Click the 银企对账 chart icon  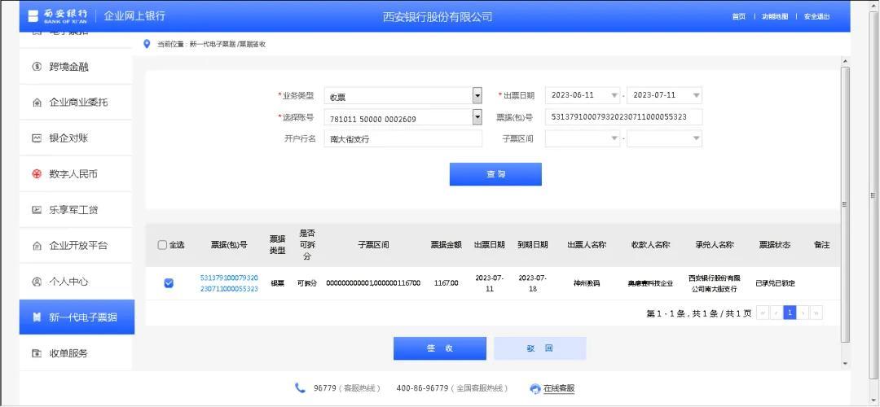pyautogui.click(x=37, y=138)
